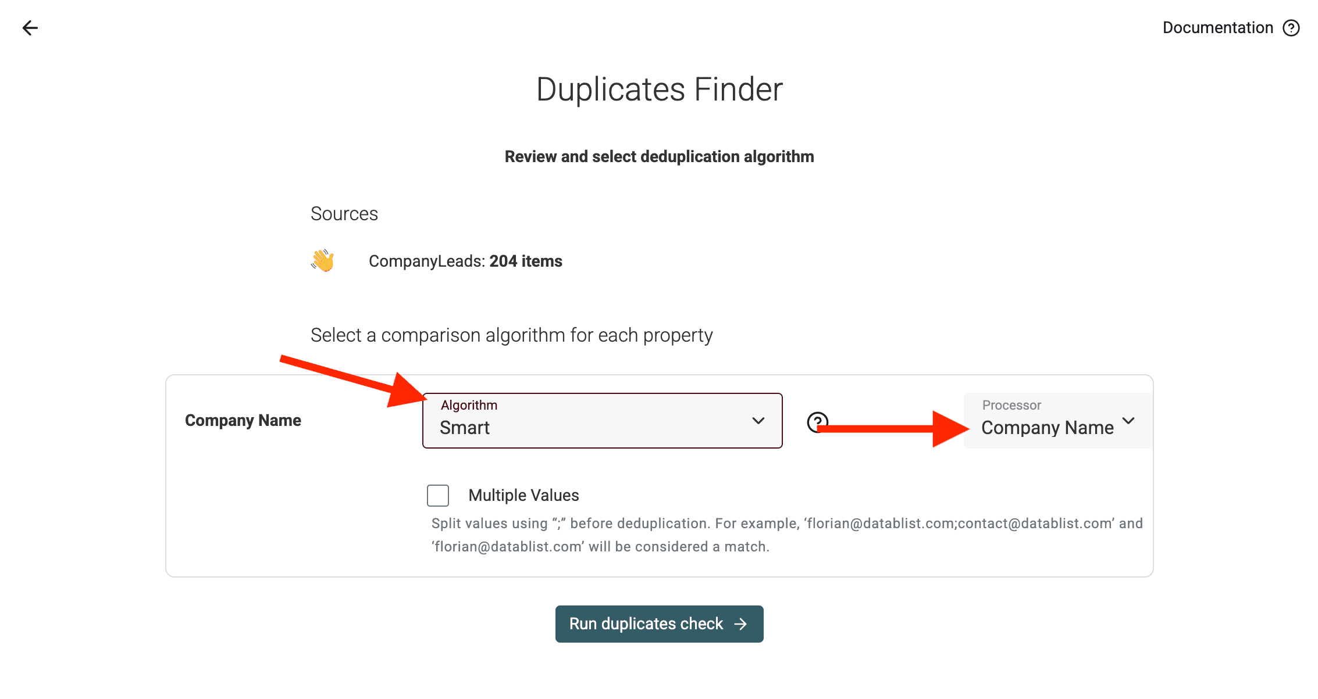1318x699 pixels.
Task: Click the Sources heading
Action: (344, 213)
